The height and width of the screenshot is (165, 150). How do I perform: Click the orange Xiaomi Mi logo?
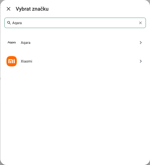[12, 61]
